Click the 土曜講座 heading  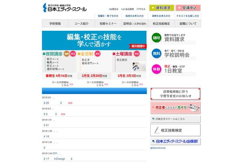click(122, 54)
